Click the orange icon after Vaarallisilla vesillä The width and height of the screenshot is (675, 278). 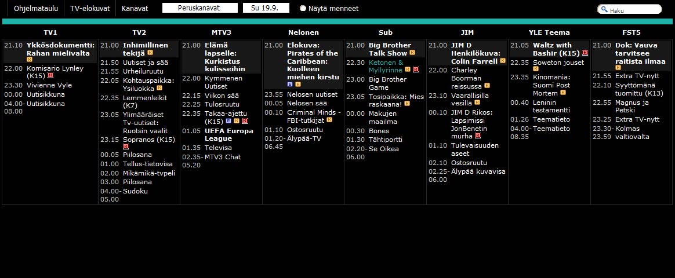tap(477, 103)
